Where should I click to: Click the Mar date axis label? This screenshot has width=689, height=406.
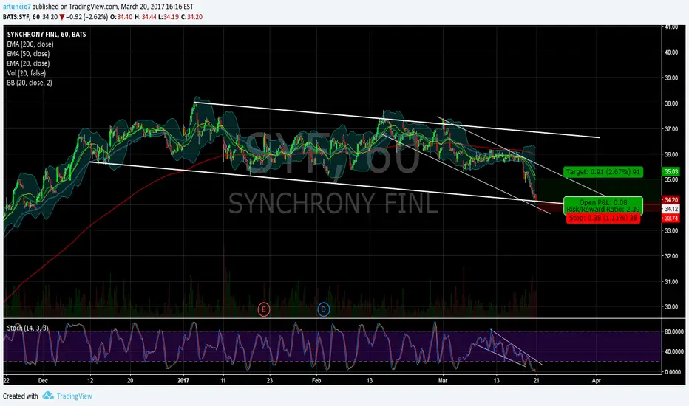(x=443, y=381)
